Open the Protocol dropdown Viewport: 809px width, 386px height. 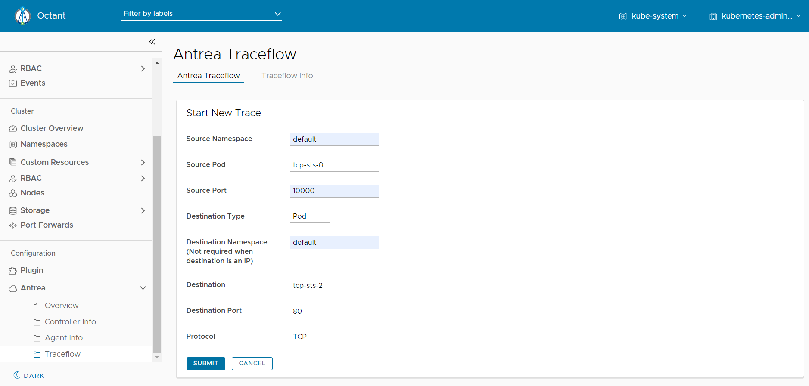306,337
